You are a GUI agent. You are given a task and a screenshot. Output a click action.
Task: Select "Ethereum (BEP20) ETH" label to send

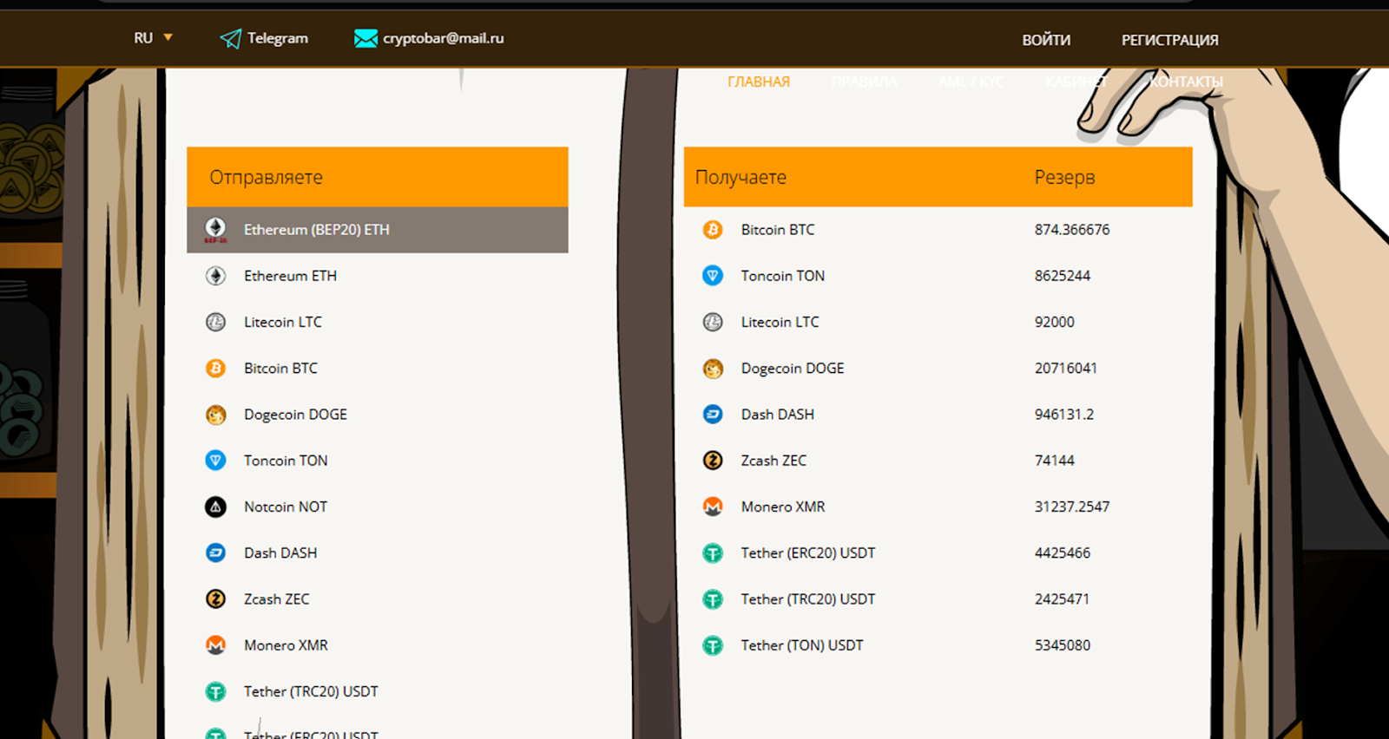tap(317, 230)
